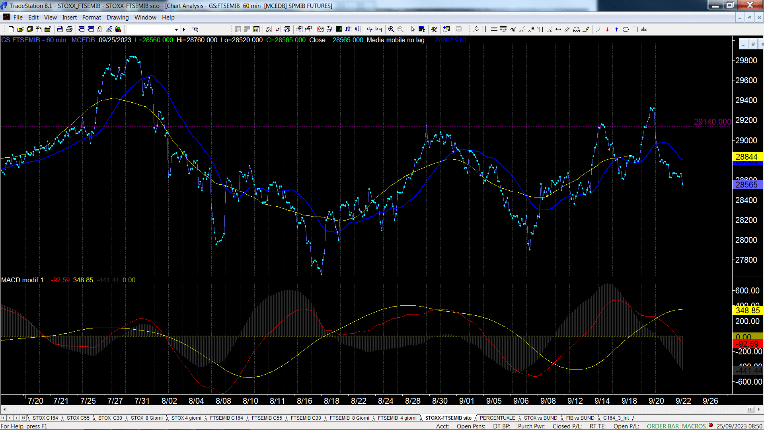Image resolution: width=764 pixels, height=430 pixels.
Task: Click the New document icon
Action: (11, 29)
